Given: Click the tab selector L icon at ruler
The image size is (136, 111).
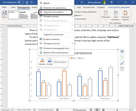Looking at the screenshot, I should 1,26.
